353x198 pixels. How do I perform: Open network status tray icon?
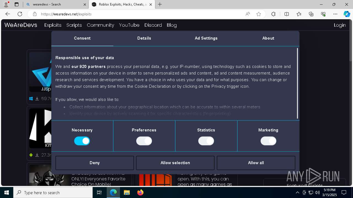pos(311,193)
